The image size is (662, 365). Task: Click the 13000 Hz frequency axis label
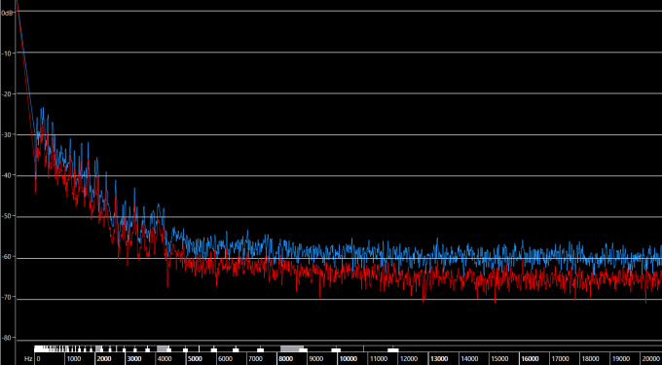click(x=439, y=359)
